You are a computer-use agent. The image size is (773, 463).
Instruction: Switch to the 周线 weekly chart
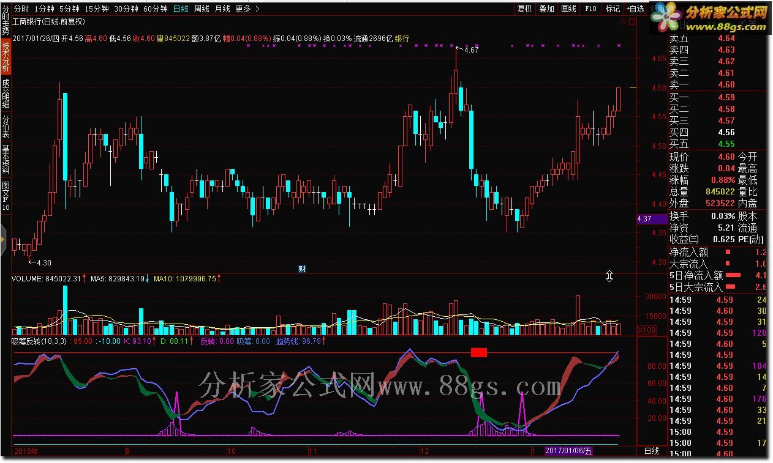[x=202, y=9]
